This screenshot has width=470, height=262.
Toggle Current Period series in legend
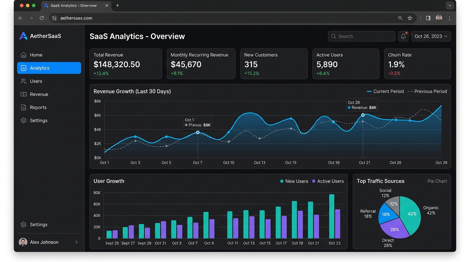pos(385,91)
